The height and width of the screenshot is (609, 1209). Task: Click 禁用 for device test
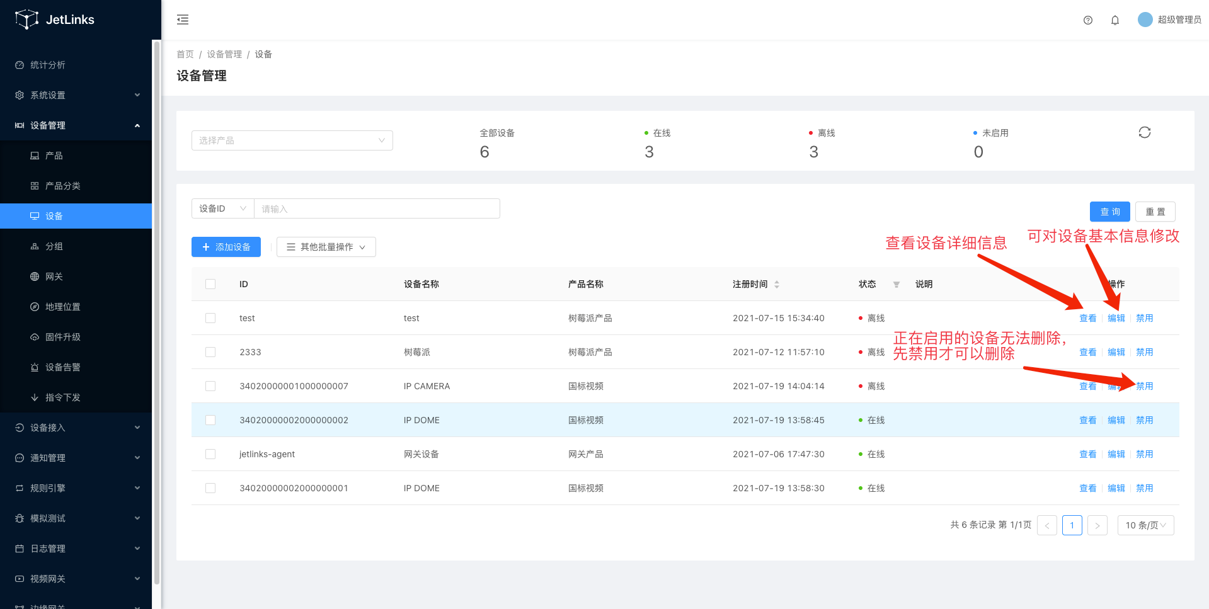pyautogui.click(x=1145, y=318)
